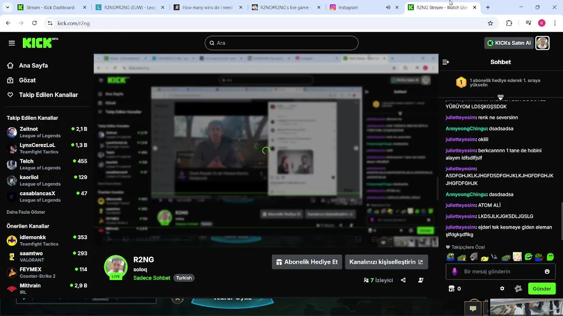View site information icon
This screenshot has height=316, width=563.
[50, 23]
